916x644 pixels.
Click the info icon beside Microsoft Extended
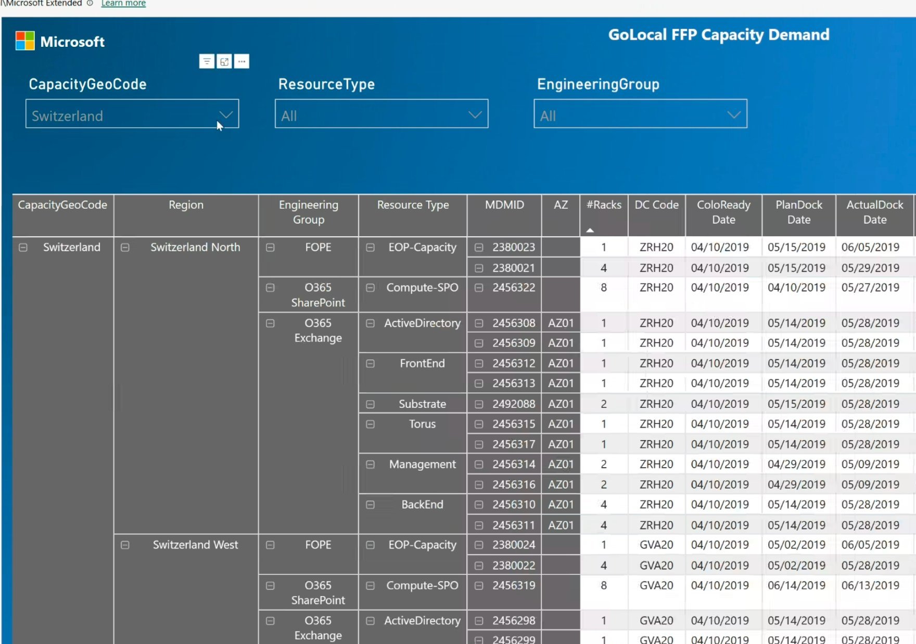90,3
